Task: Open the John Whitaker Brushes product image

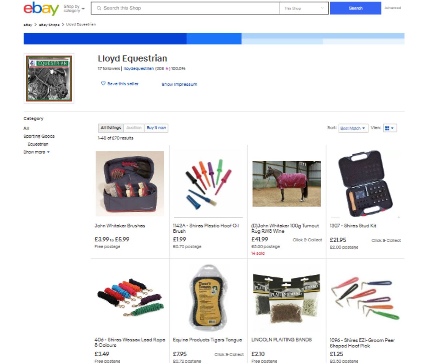Action: (130, 183)
